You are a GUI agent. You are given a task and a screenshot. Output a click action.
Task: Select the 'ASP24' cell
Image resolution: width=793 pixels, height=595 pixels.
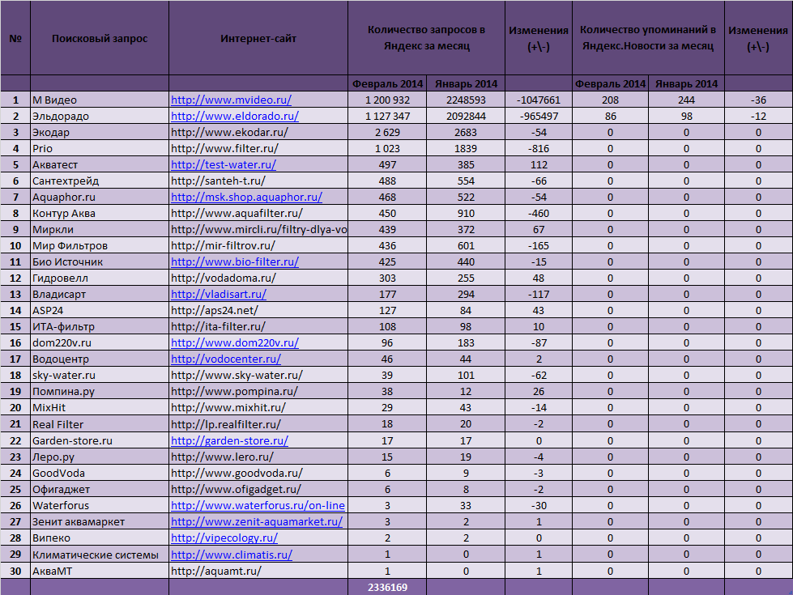click(100, 310)
